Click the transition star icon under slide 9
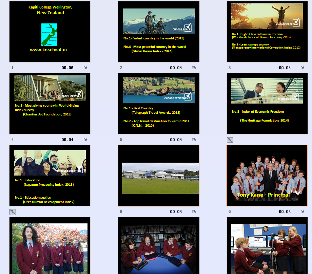Screen dimensions: 312x274 (303, 212)
